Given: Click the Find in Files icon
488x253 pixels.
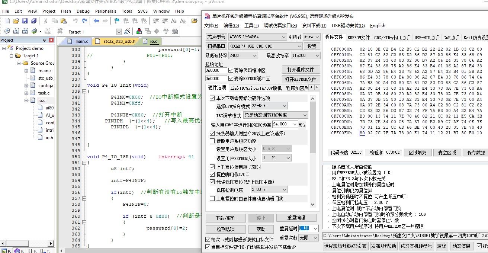Looking at the screenshot, I should (194, 21).
